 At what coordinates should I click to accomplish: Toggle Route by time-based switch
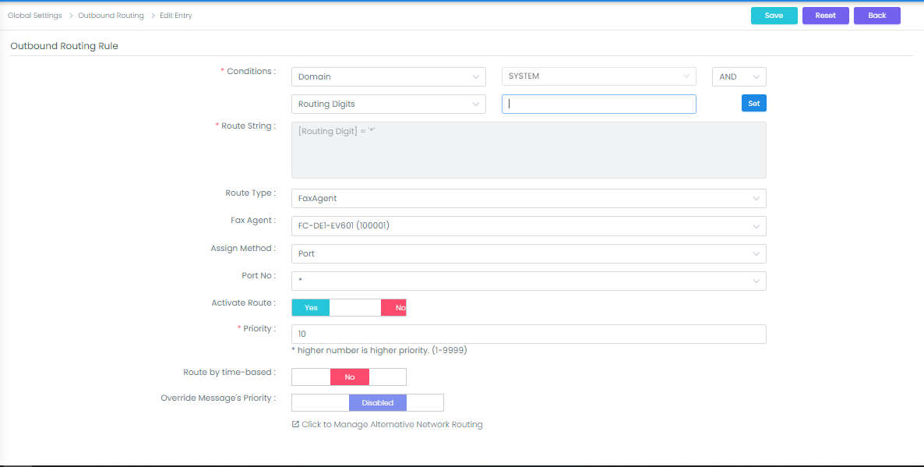[349, 377]
